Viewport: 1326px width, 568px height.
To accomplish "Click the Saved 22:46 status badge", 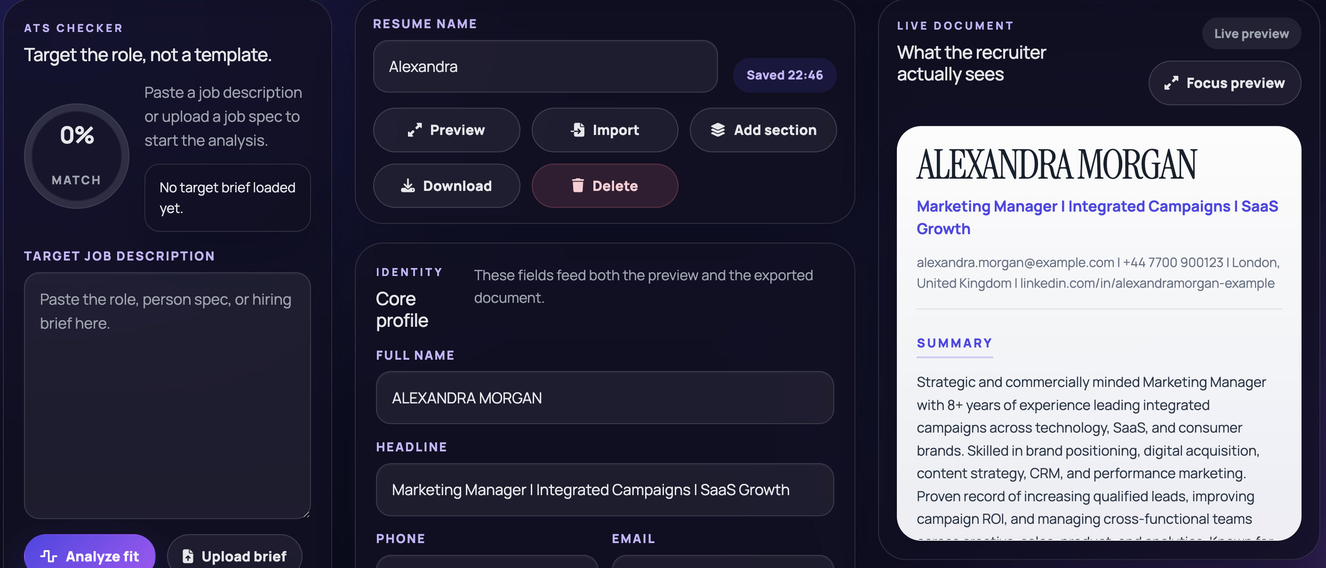I will (x=784, y=75).
